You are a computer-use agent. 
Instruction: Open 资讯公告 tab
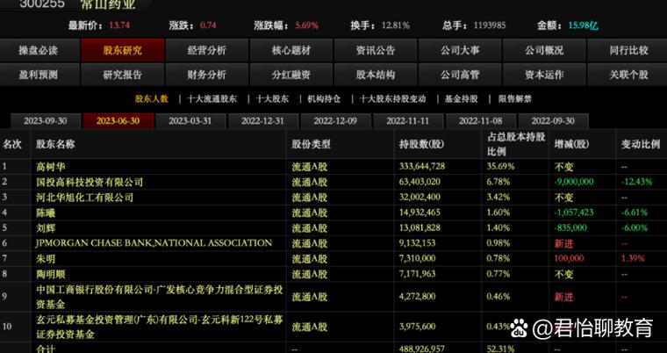tap(376, 50)
